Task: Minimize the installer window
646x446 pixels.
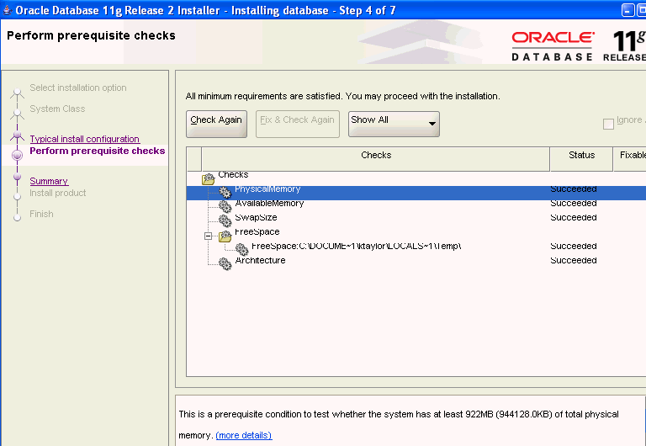Action: [x=627, y=10]
